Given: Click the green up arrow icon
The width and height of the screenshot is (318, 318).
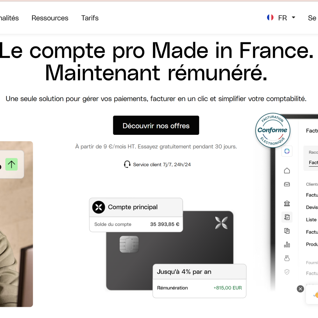Looking at the screenshot, I should (11, 164).
